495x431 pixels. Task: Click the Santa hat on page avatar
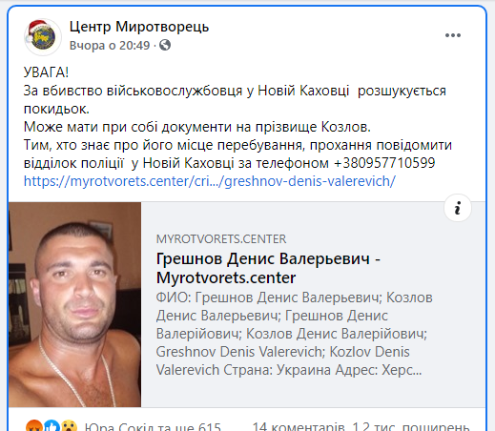coord(35,29)
